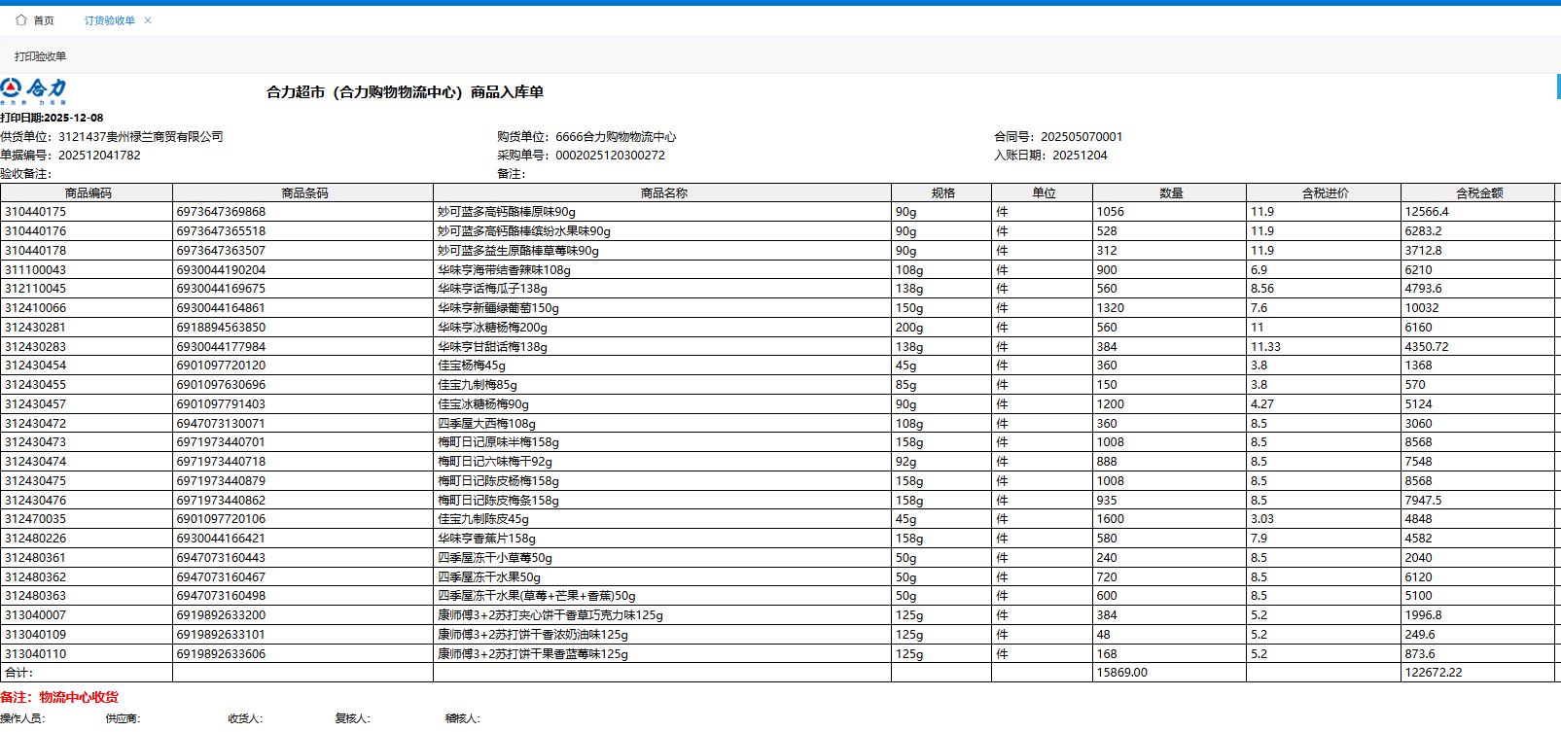Click the 商品编码 column header

88,193
